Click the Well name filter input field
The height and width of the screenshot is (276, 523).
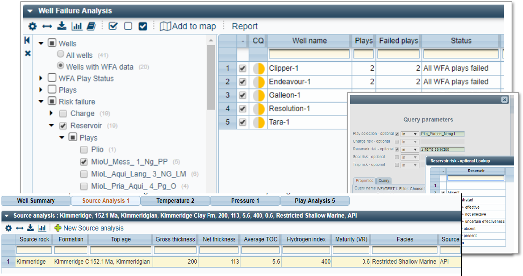tap(309, 54)
